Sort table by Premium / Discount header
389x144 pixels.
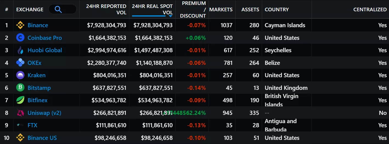[x=193, y=9]
